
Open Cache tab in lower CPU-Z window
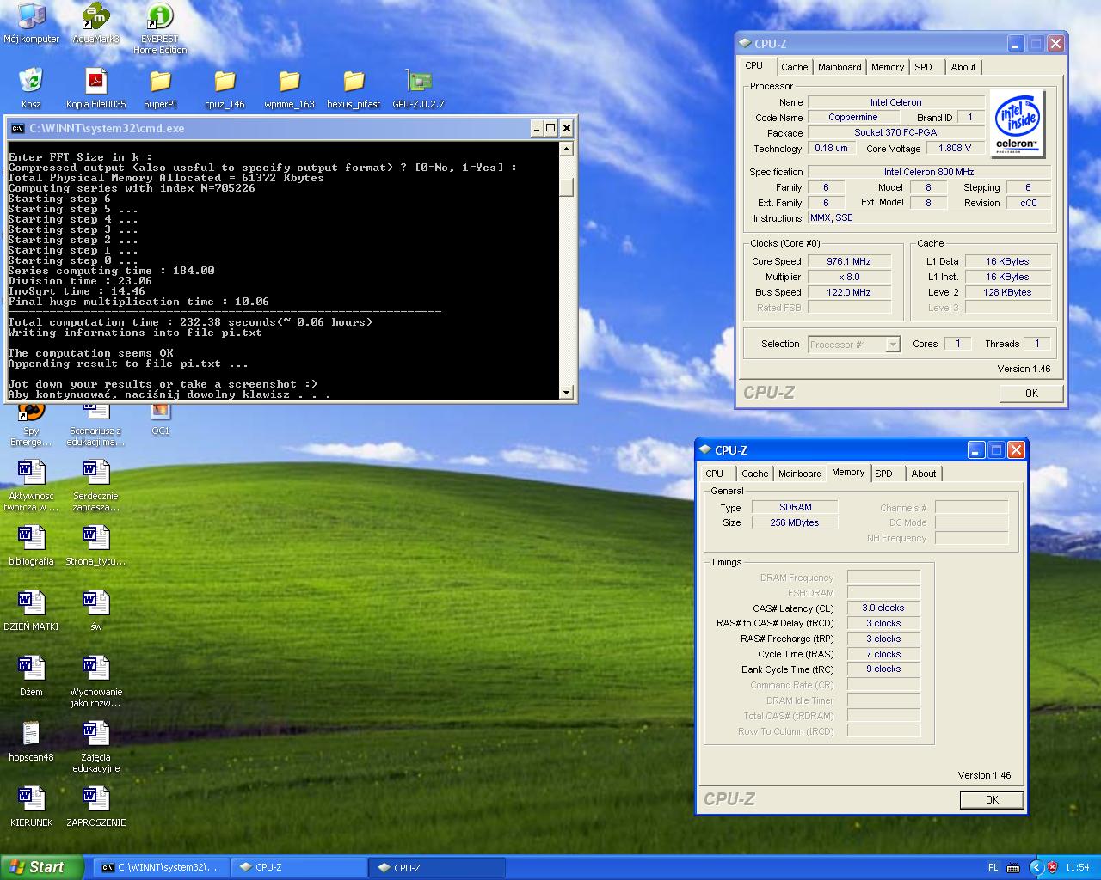coord(754,474)
